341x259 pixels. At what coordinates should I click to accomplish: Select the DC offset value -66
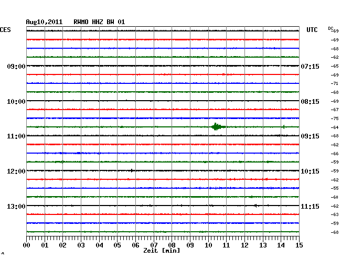[x=335, y=154]
